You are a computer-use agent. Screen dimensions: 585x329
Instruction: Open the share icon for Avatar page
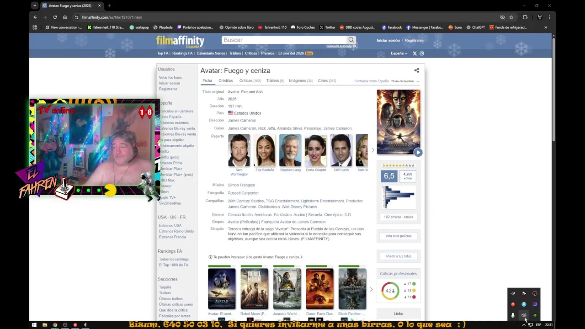coord(416,70)
